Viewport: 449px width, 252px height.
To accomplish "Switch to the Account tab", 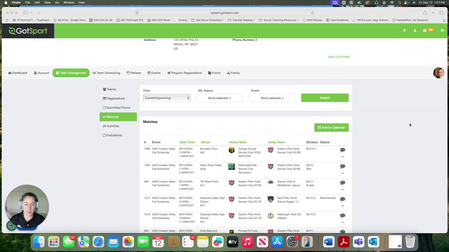I will (x=41, y=73).
